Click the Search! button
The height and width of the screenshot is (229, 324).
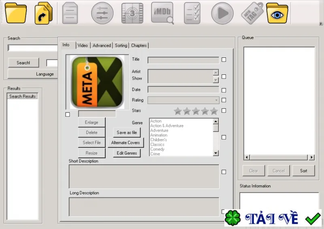(23, 63)
